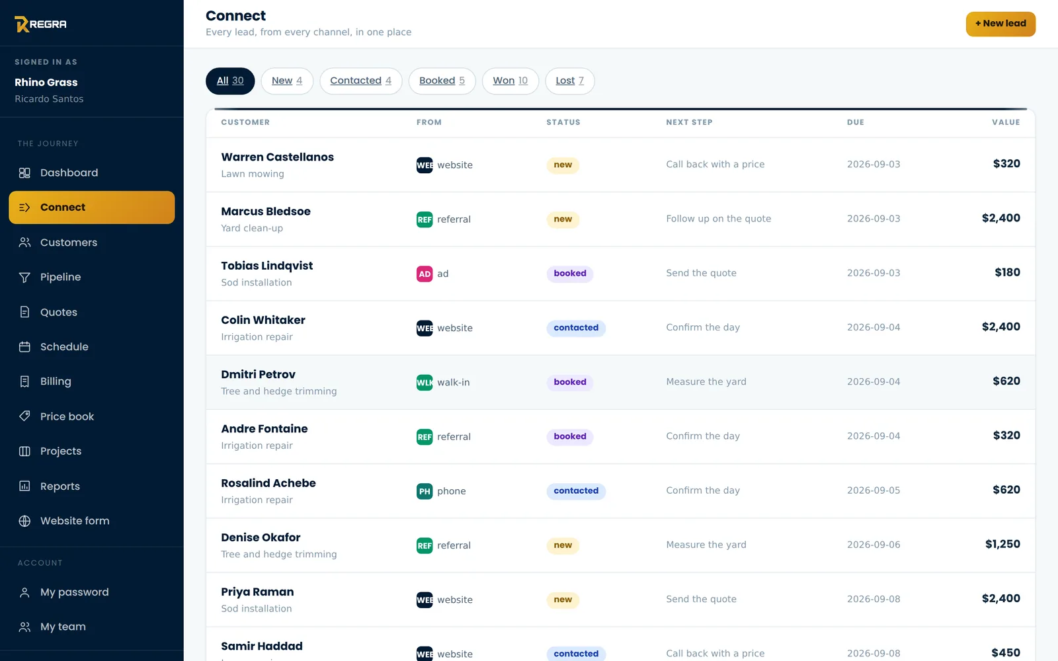Viewport: 1058px width, 661px height.
Task: Open the Reports chart icon
Action: pos(24,486)
